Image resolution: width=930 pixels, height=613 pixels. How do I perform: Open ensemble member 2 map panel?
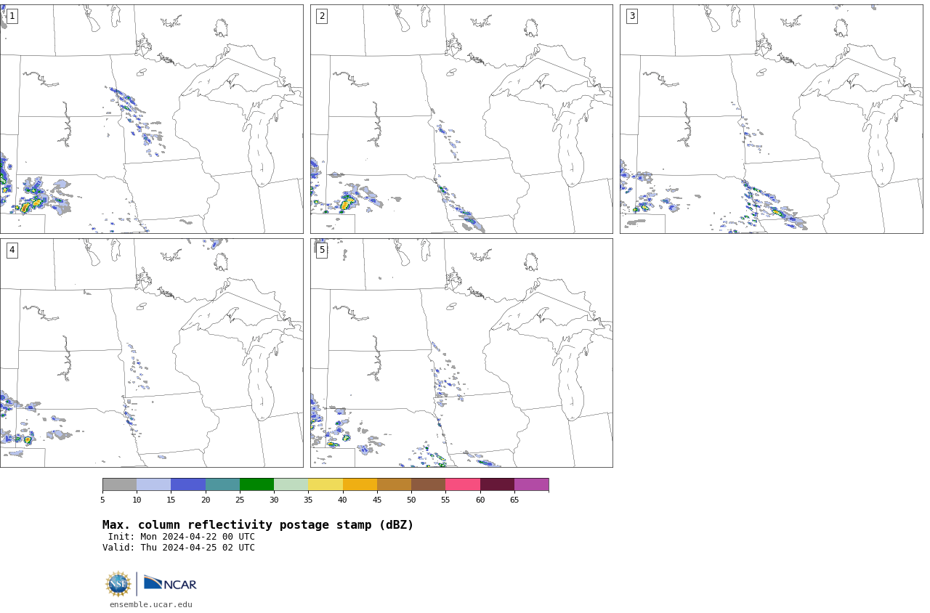click(461, 119)
